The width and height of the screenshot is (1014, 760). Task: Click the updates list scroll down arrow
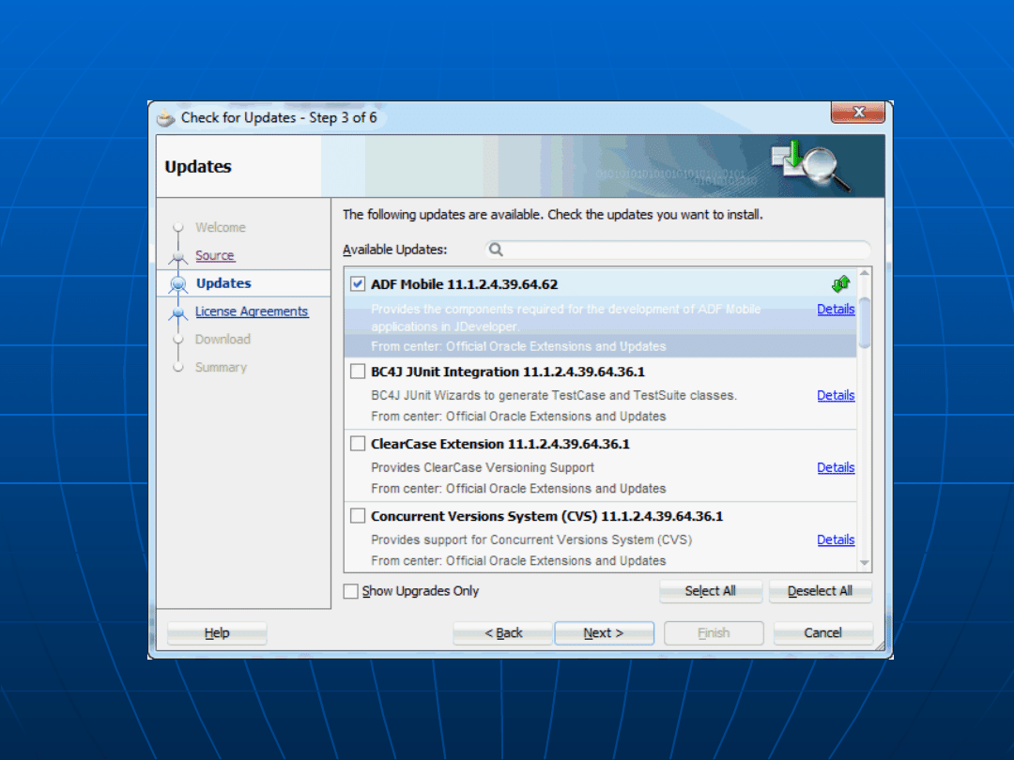865,563
